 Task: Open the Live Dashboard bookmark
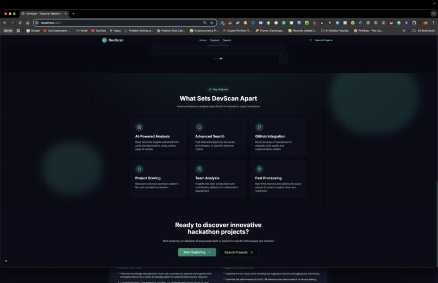(57, 31)
